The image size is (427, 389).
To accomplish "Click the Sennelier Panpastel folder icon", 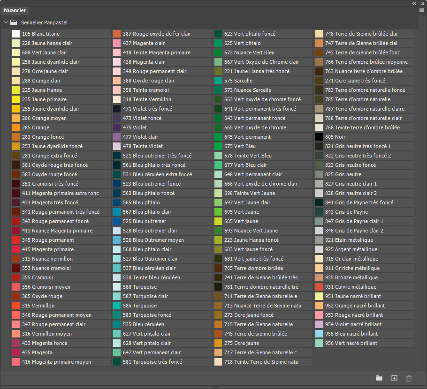I will 14,22.
